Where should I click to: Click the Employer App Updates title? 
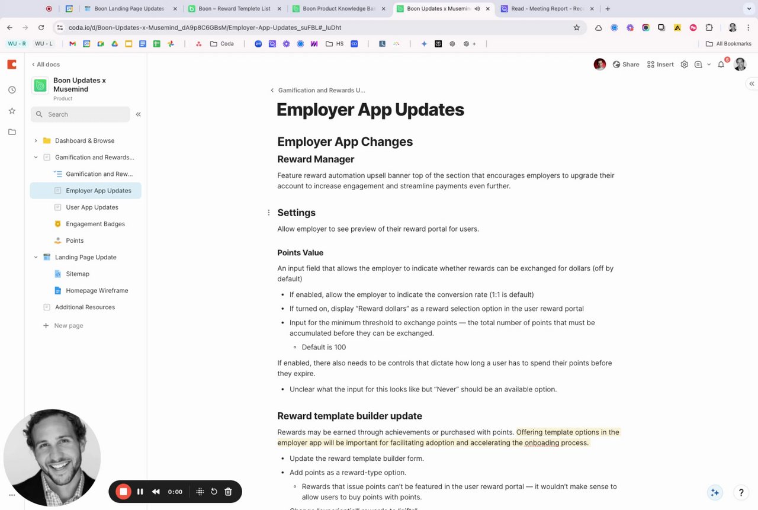(370, 110)
